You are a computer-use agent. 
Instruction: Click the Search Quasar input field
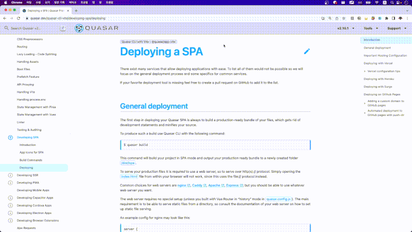[x=34, y=28]
